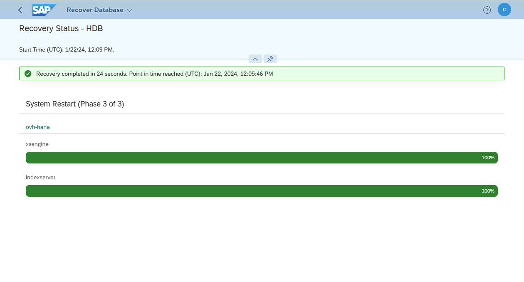Expand the Recover Database app switcher
The image size is (524, 282).
point(129,10)
